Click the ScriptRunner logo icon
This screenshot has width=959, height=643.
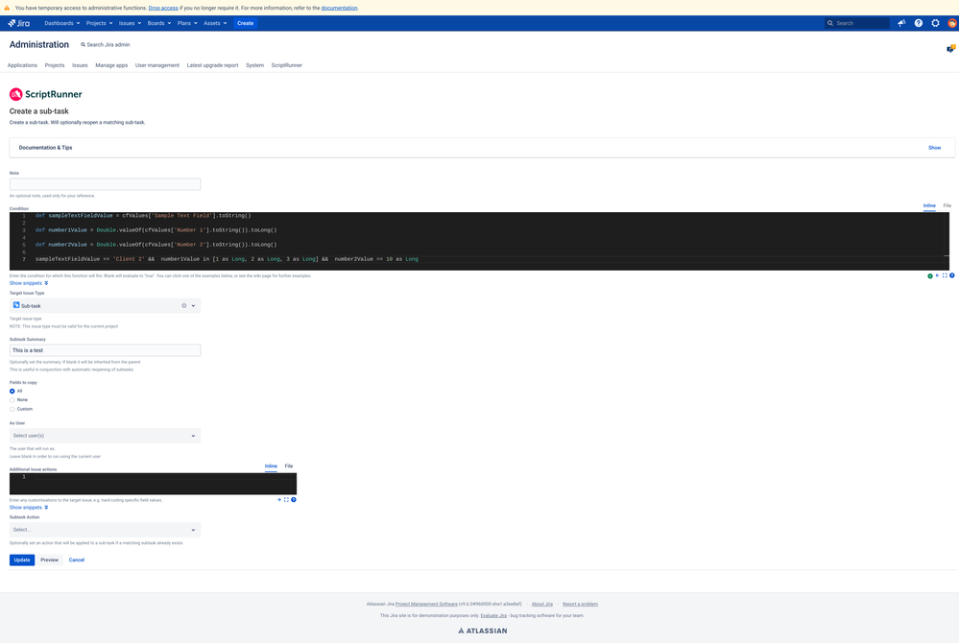(x=16, y=94)
